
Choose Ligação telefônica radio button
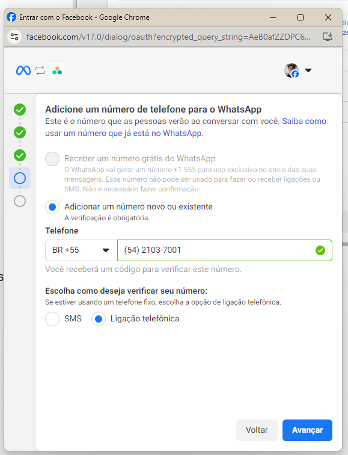(x=99, y=319)
